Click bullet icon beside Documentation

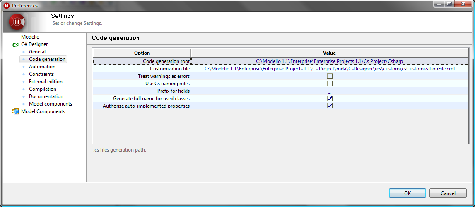click(x=24, y=97)
